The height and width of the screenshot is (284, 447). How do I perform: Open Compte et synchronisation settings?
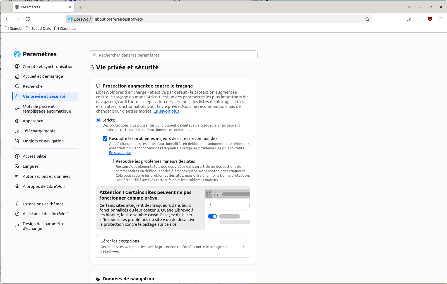(x=45, y=66)
